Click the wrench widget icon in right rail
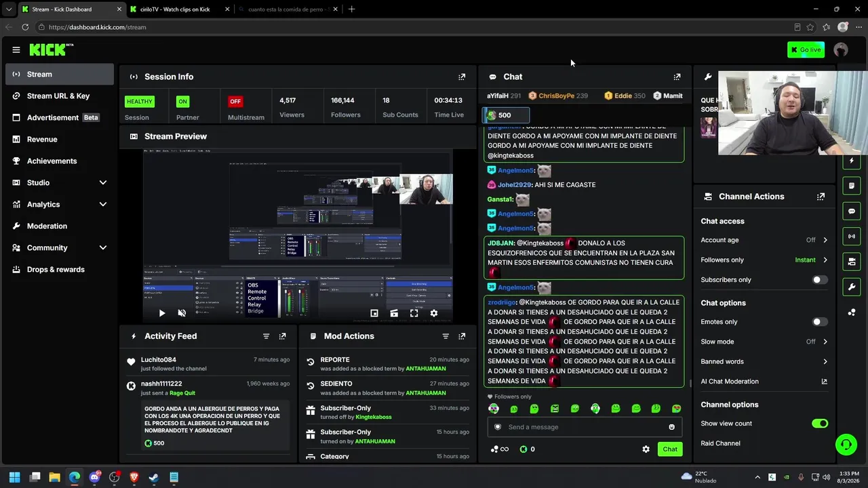Screen dimensions: 868x488 [852, 287]
